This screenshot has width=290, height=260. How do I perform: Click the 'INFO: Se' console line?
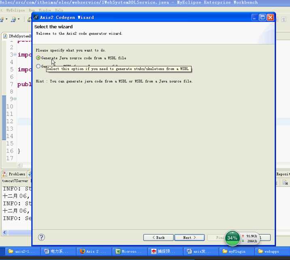coord(17,218)
